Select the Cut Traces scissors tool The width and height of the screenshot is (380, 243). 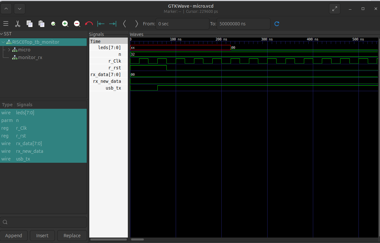(x=18, y=23)
